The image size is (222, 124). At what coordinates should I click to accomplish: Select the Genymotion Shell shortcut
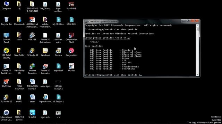71,38
